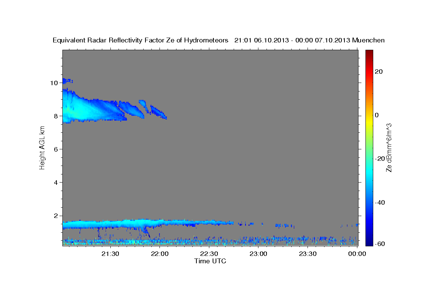Image resolution: width=443 pixels, height=295 pixels.
Task: Click the small echo patch above 10 km
Action: [67, 80]
